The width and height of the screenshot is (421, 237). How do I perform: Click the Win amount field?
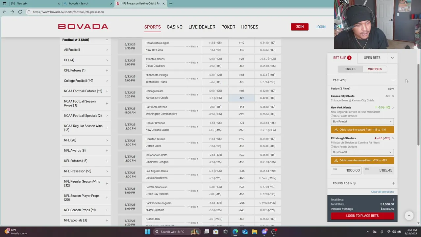(379, 170)
